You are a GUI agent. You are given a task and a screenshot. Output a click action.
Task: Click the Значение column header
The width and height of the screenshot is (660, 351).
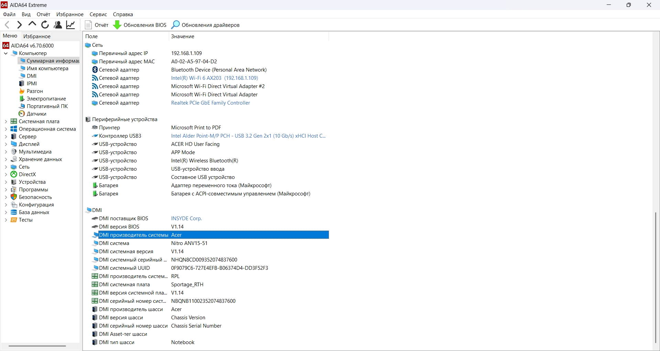(x=183, y=36)
